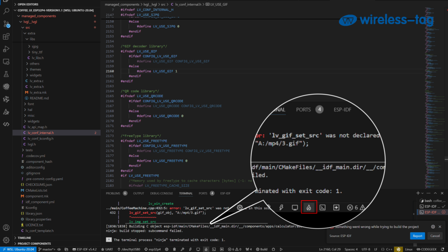448x252 pixels.
Task: Click the notification settings gear icon
Action: pos(432,227)
